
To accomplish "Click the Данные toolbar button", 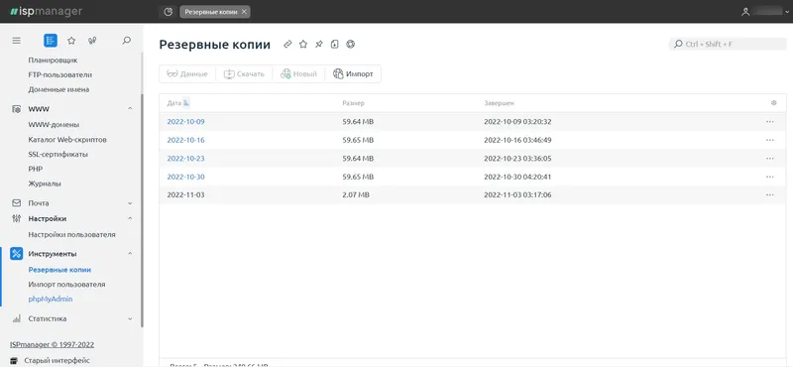I will [187, 74].
